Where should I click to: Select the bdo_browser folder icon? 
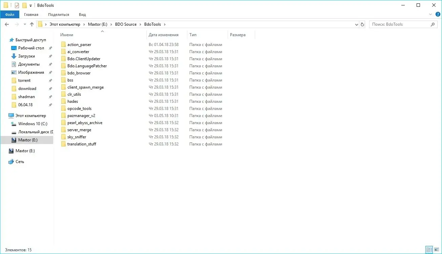coord(63,73)
